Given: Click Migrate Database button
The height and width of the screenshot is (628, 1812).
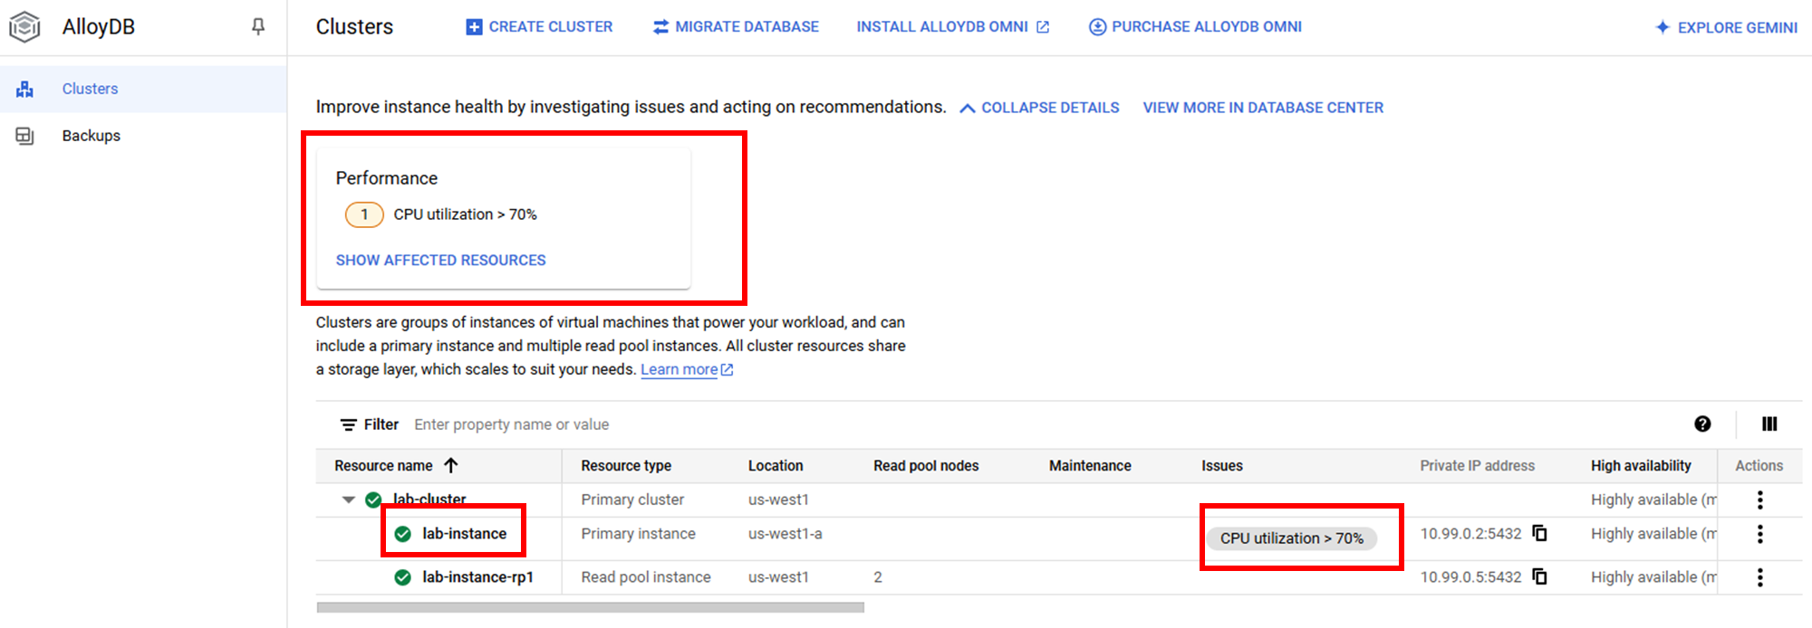Looking at the screenshot, I should tap(736, 27).
